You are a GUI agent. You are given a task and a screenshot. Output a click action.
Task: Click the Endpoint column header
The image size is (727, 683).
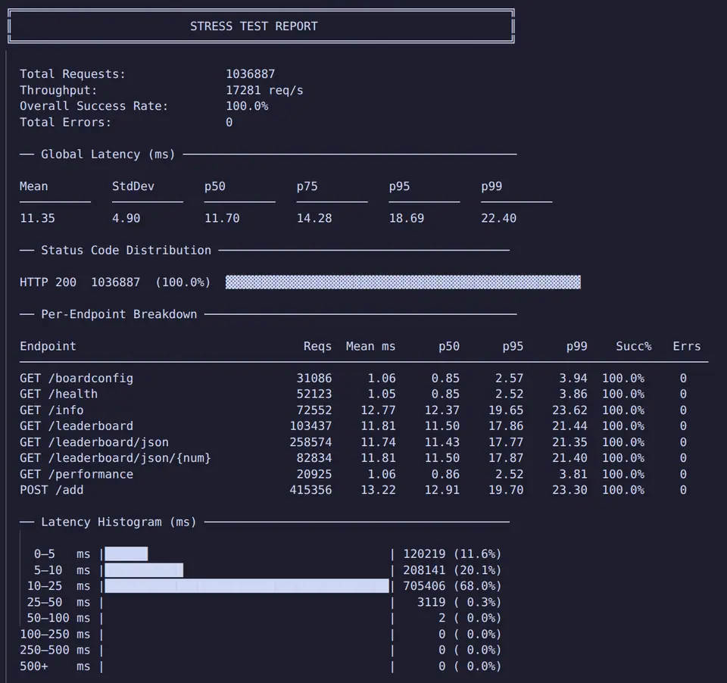click(x=48, y=346)
